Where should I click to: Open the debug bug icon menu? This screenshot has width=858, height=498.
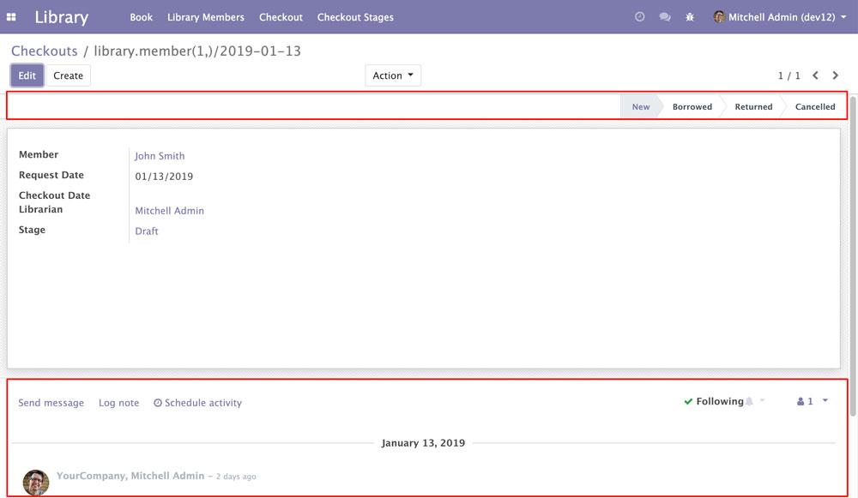coord(690,17)
